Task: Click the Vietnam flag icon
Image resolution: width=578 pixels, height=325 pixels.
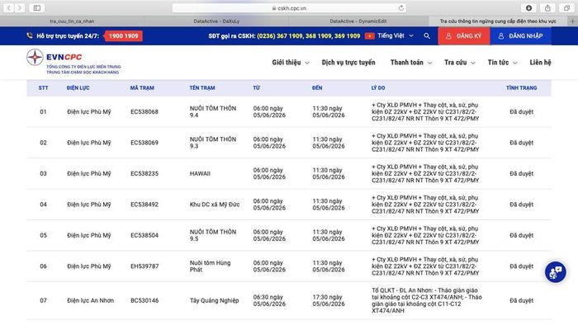Action: (369, 35)
